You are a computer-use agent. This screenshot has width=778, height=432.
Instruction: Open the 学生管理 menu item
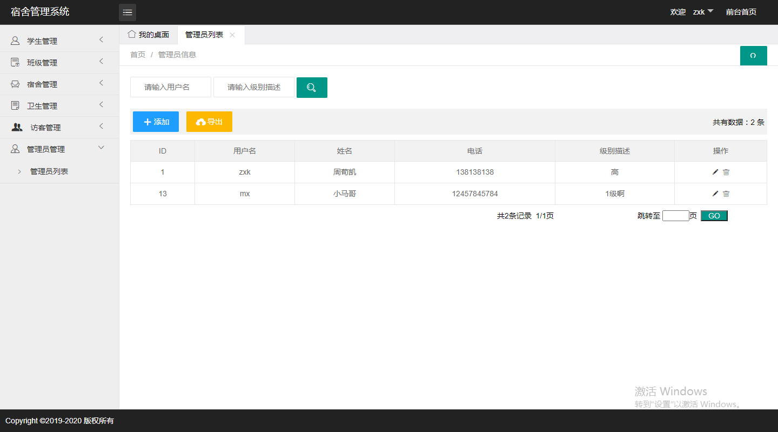coord(59,41)
